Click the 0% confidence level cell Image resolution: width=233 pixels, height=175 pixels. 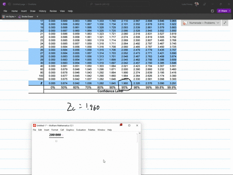pyautogui.click(x=53, y=87)
